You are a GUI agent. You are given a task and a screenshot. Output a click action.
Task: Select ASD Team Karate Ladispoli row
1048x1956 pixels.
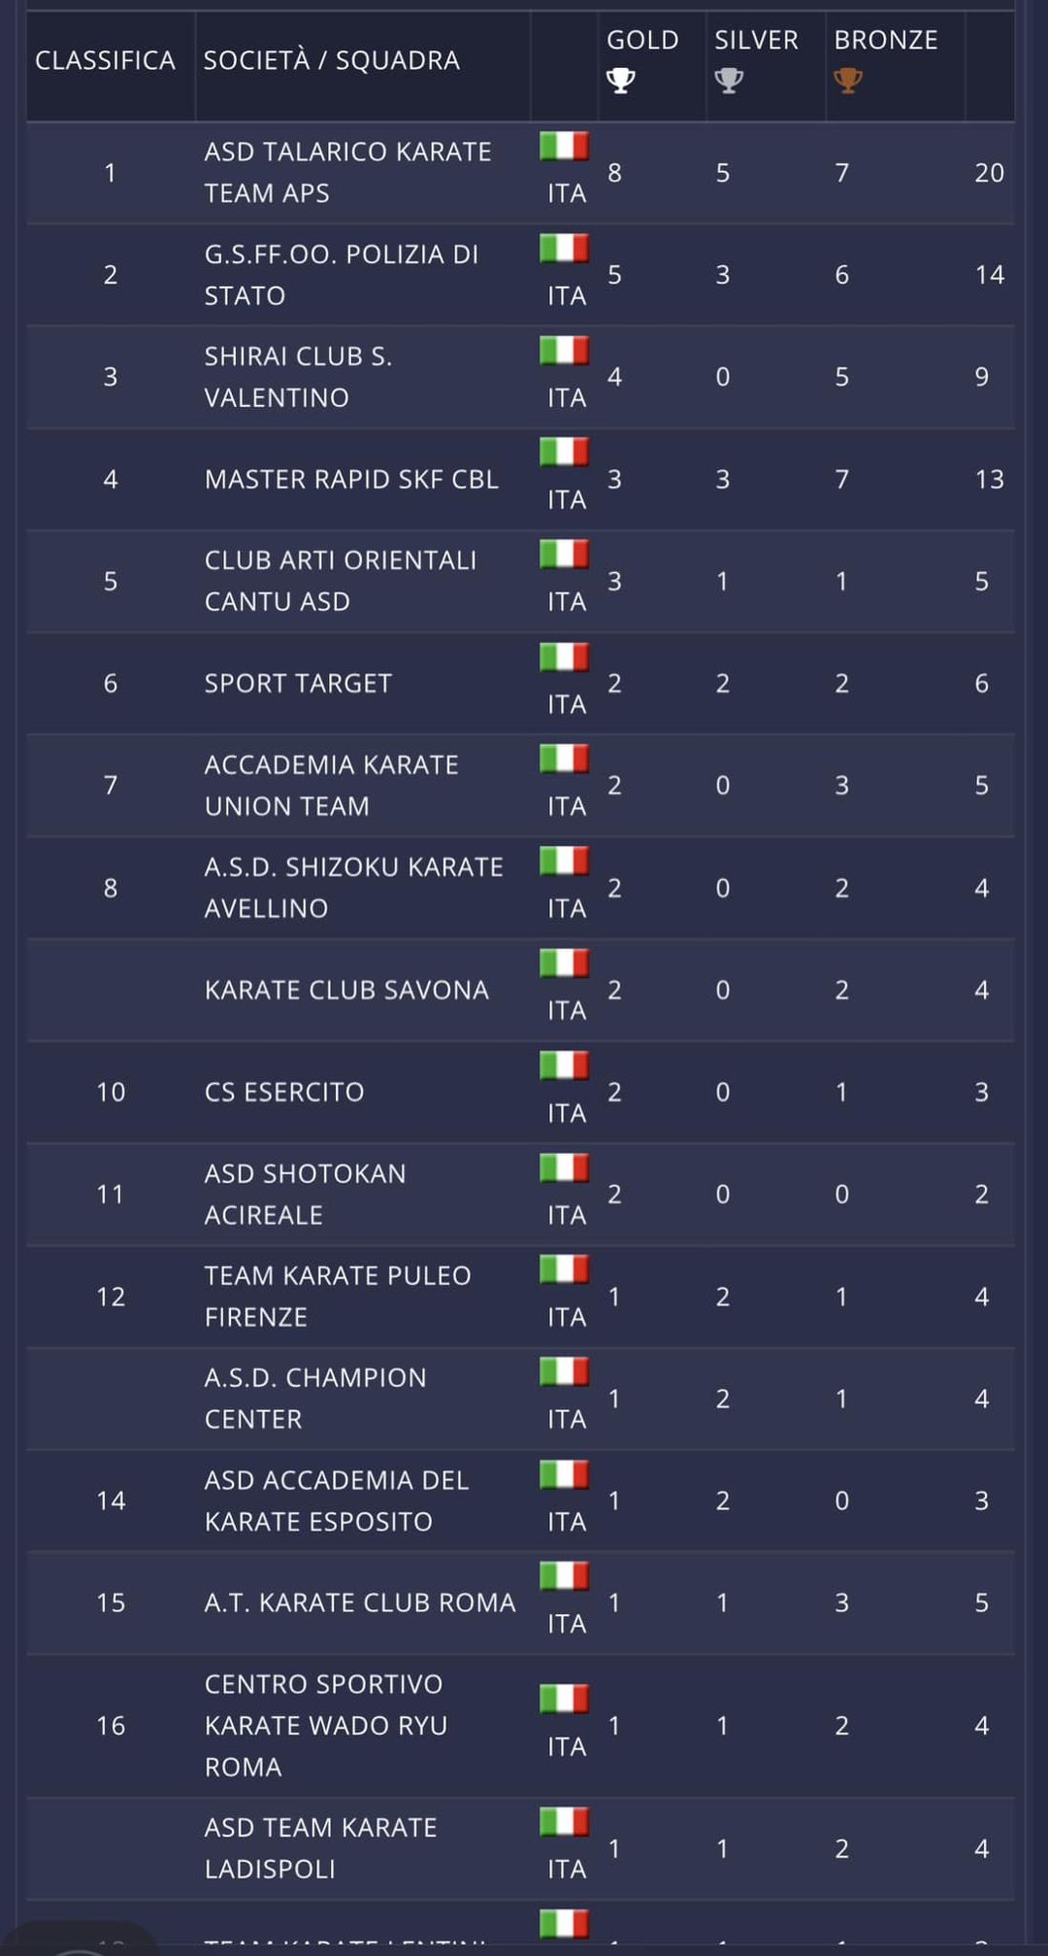click(520, 1849)
